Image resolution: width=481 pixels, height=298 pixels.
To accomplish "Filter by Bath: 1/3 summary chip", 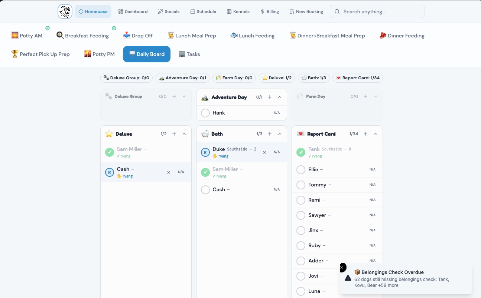I will 313,78.
